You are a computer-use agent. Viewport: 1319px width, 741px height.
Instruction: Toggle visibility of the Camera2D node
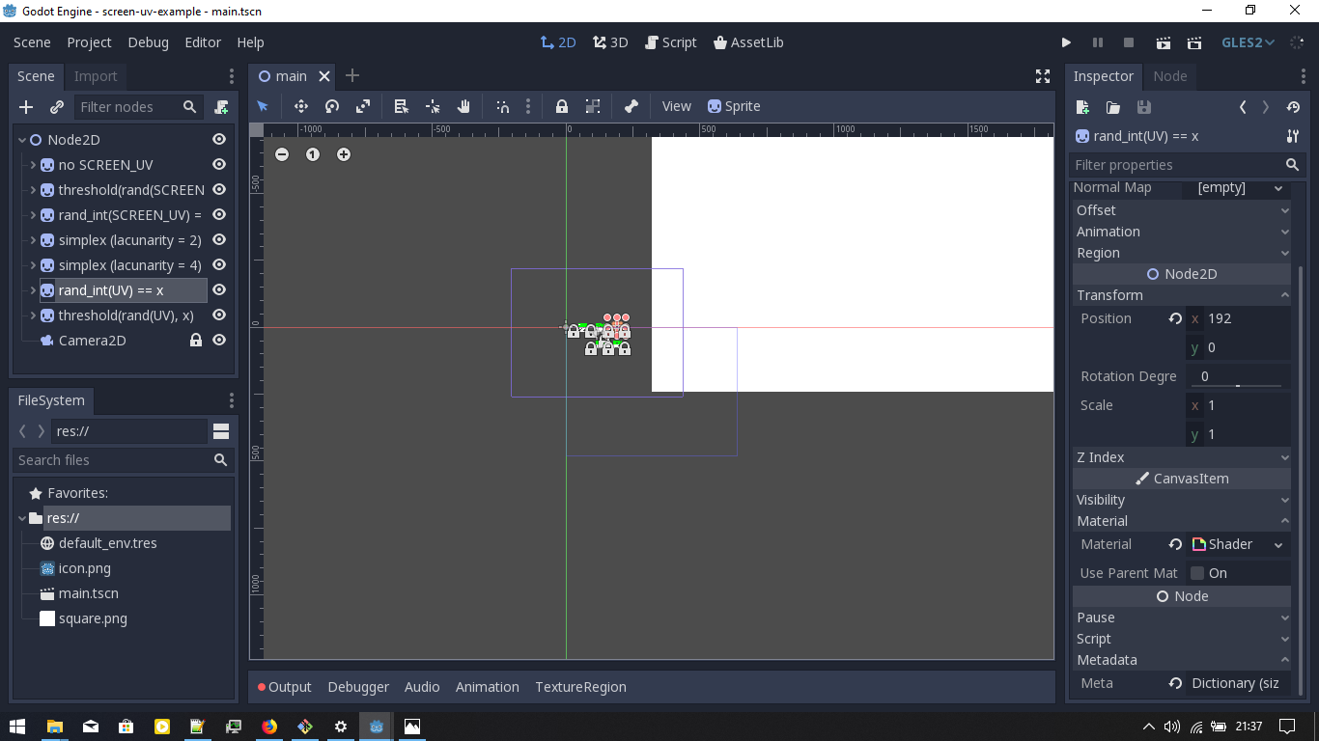pos(218,340)
